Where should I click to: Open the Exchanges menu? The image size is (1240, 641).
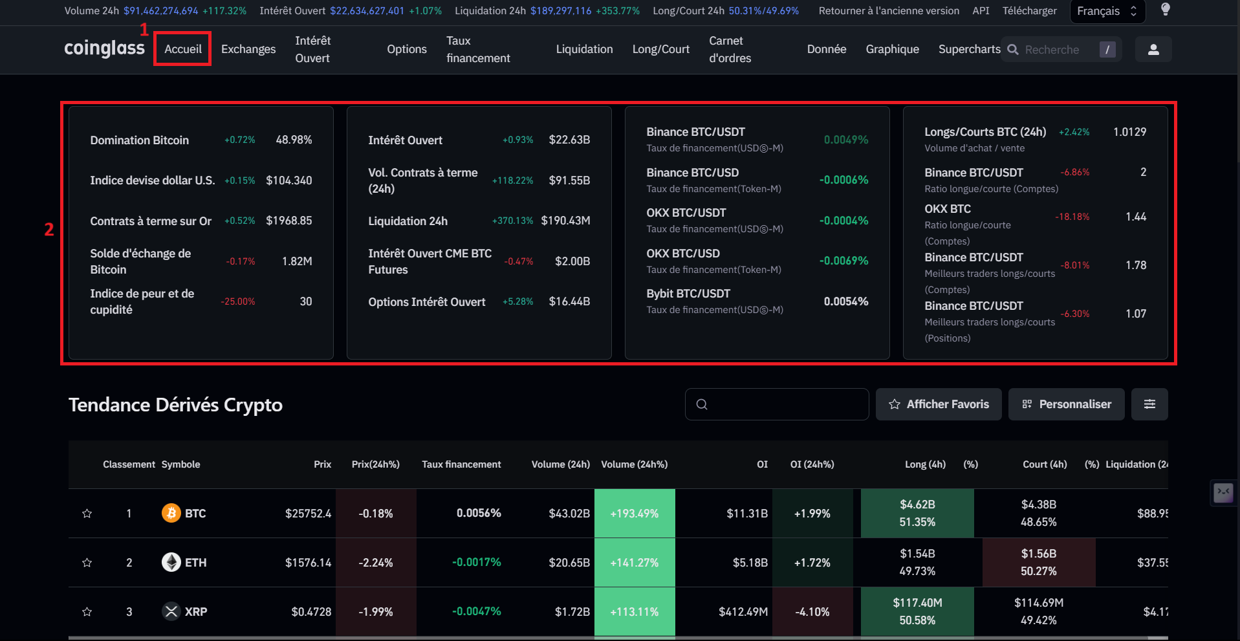[248, 49]
